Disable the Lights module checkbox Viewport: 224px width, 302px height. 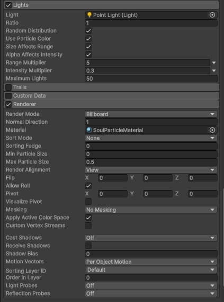coord(8,5)
